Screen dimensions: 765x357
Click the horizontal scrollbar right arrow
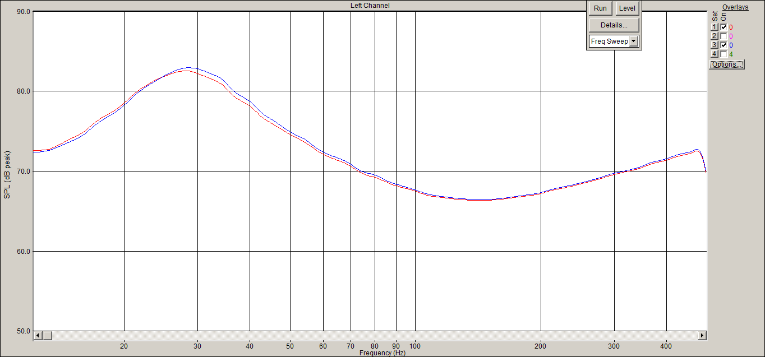(702, 336)
